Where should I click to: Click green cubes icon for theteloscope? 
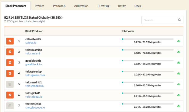click(179, 106)
